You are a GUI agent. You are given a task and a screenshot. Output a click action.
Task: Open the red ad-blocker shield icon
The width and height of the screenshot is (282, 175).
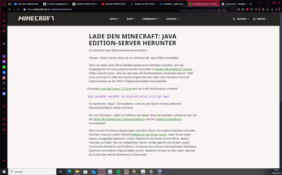coord(247,10)
